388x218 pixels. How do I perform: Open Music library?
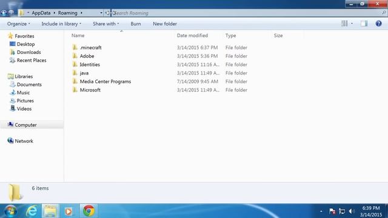[23, 93]
